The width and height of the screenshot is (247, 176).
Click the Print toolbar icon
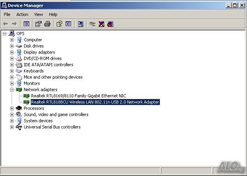coord(47,24)
